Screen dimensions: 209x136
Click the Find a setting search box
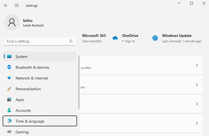(40, 41)
